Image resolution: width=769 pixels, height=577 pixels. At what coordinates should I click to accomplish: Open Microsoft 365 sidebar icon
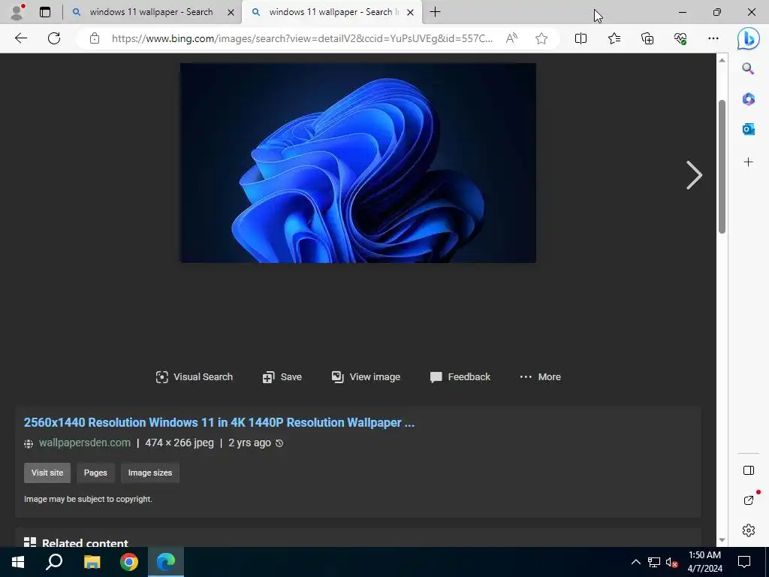tap(748, 99)
